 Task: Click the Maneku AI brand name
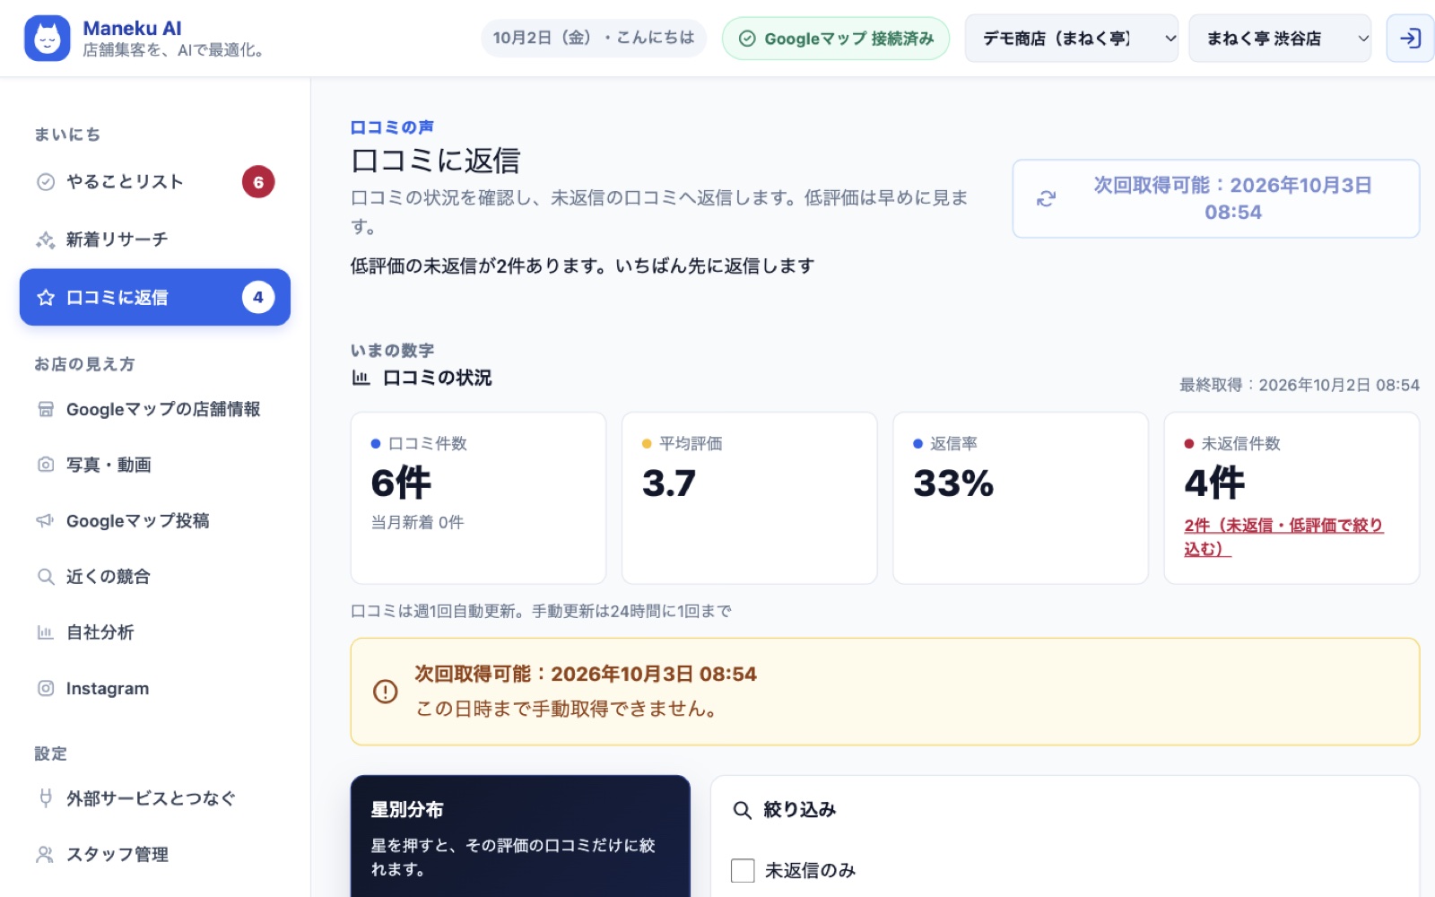coord(132,29)
